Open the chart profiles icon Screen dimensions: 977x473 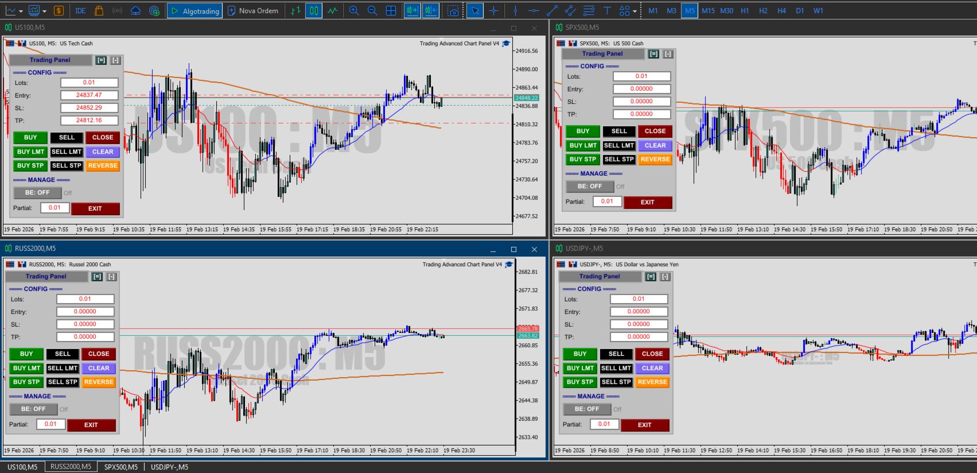[34, 11]
